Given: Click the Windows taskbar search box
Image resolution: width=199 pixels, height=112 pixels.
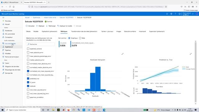Looking at the screenshot, I should click(x=23, y=110).
